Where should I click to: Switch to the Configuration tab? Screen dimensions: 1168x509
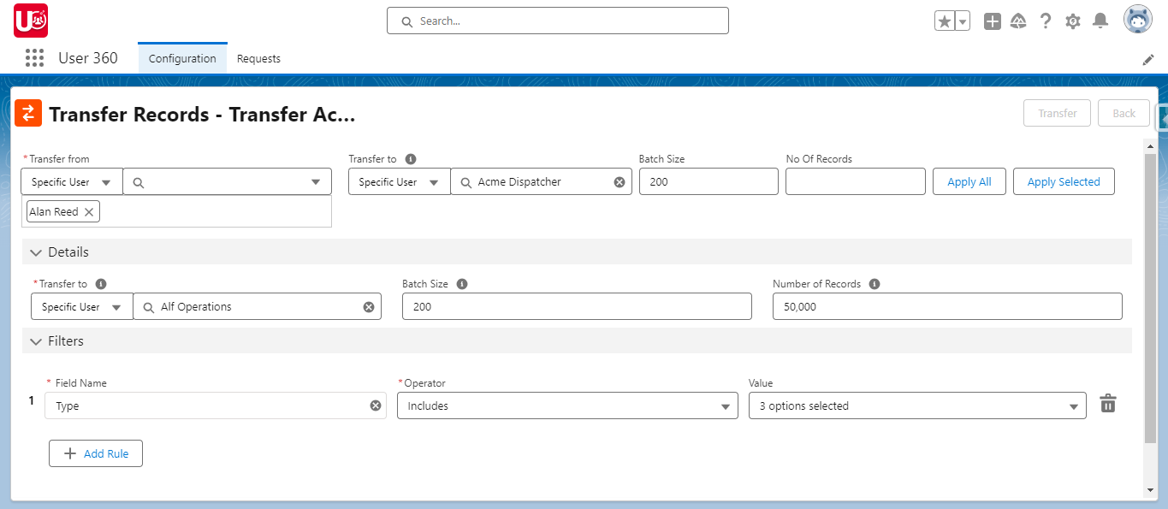(182, 58)
